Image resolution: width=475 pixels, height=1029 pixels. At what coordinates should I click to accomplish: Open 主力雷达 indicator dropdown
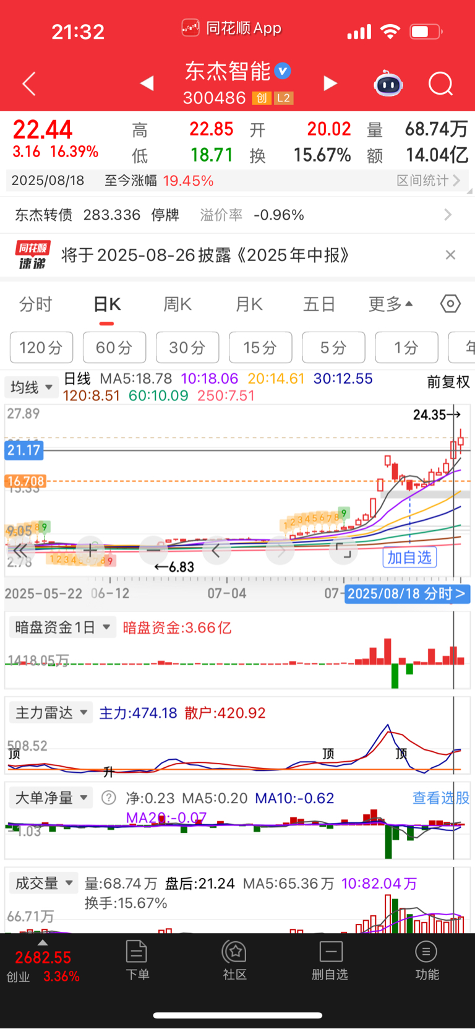pos(51,713)
